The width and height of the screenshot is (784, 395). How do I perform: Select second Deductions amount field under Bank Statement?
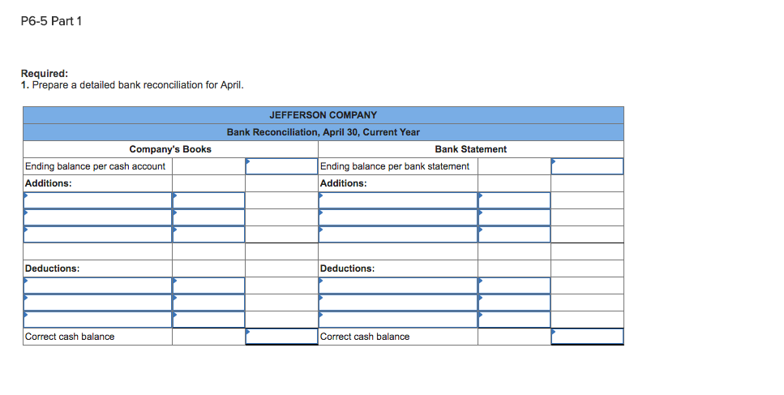coord(514,303)
